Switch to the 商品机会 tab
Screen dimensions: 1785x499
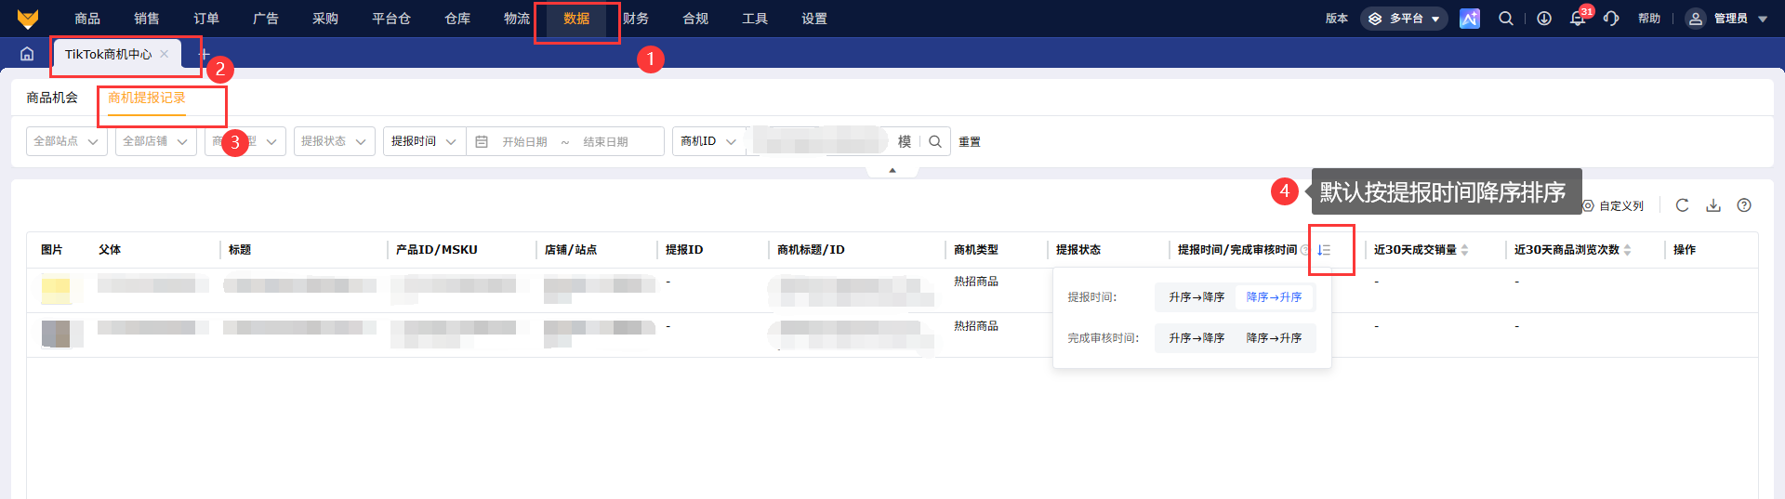pos(52,98)
